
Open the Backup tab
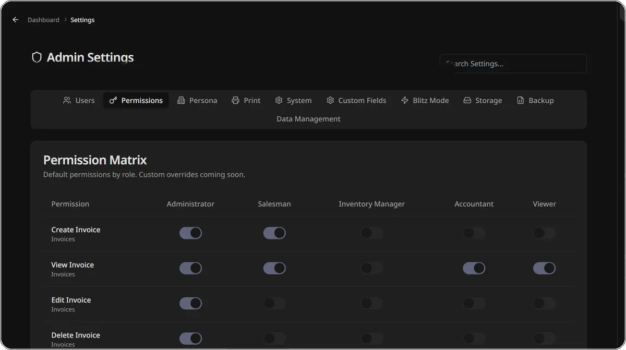pyautogui.click(x=535, y=100)
